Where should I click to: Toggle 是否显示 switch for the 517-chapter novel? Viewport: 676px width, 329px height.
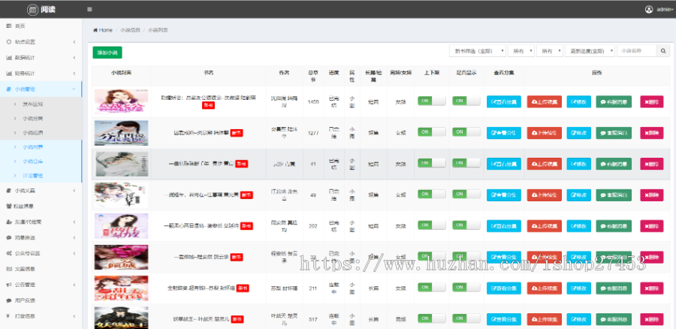tap(466, 318)
